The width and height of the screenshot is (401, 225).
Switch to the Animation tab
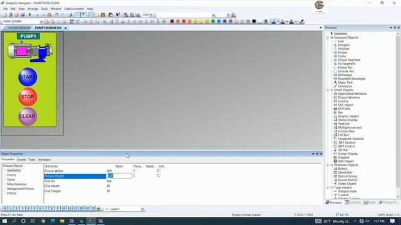[x=44, y=159]
